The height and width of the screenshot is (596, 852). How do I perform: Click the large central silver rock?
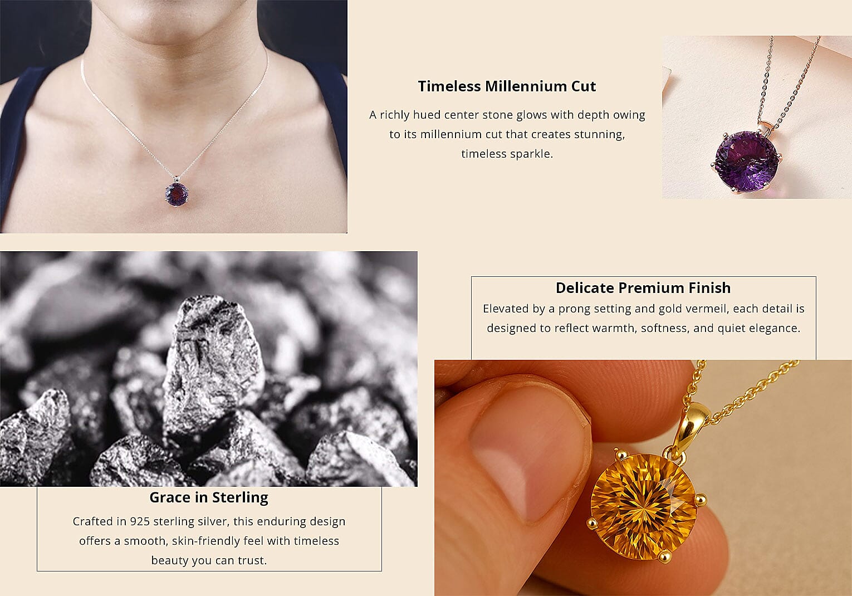(x=212, y=368)
